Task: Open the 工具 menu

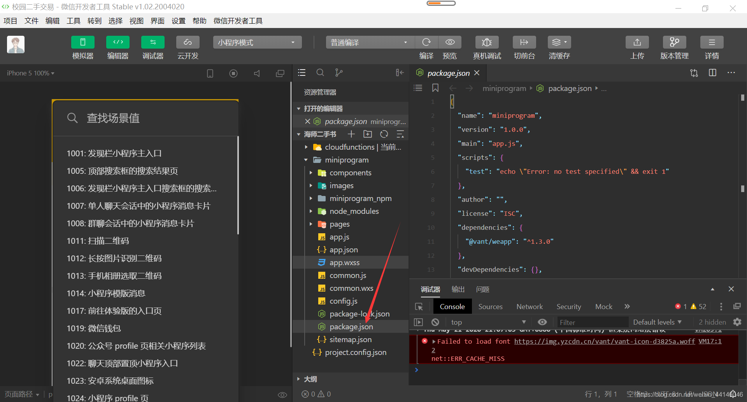Action: tap(74, 21)
